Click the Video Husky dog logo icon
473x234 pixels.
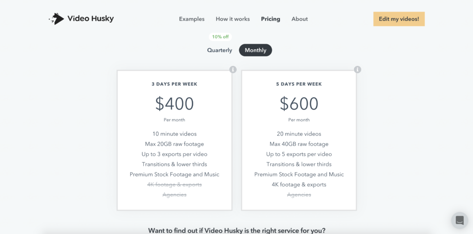tap(57, 19)
